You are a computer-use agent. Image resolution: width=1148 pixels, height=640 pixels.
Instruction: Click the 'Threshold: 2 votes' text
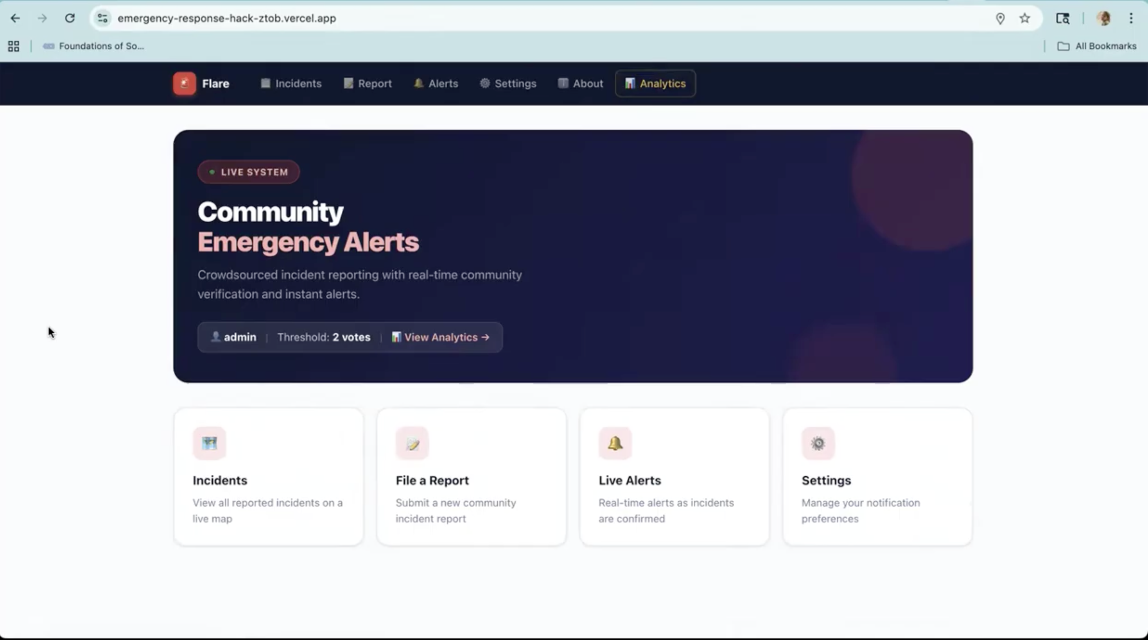(x=324, y=337)
